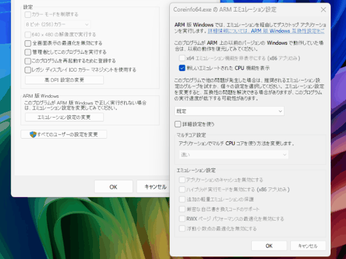Uncheck 新しいエミュレートされた CPU 機能を表示
Image resolution: width=346 pixels, height=259 pixels.
point(182,68)
